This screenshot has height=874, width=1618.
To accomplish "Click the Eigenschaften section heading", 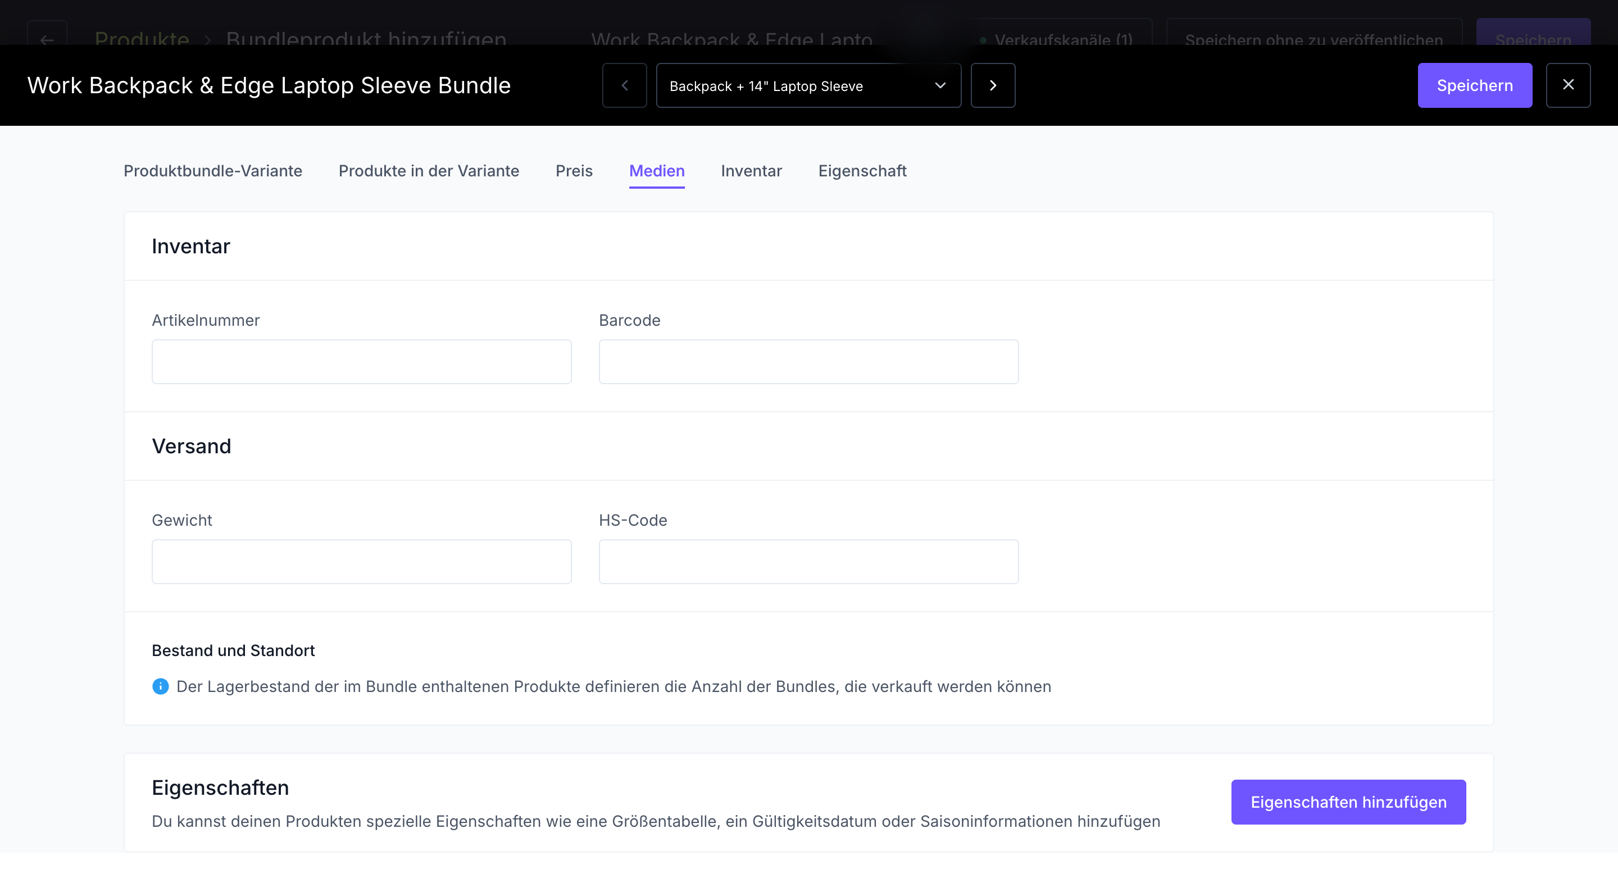I will pyautogui.click(x=220, y=787).
